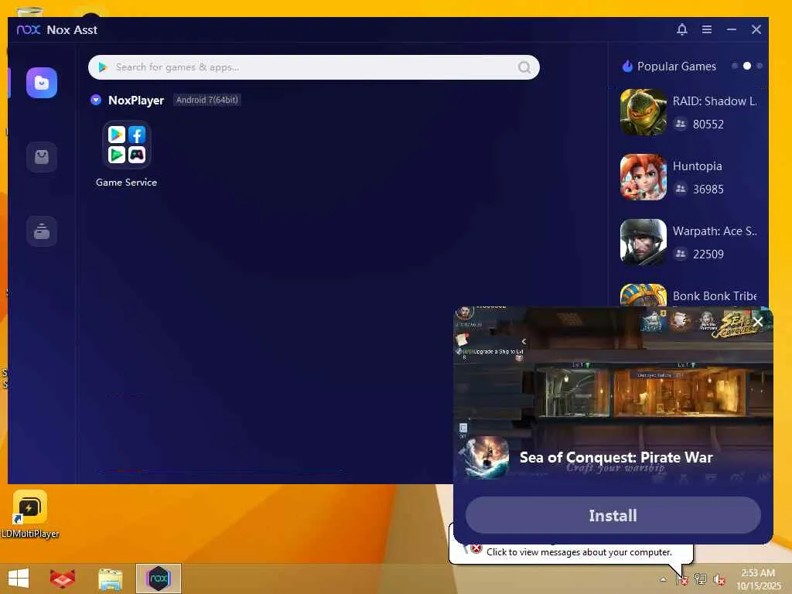
Task: Collapse the NoxPlayer section chevron
Action: tap(96, 100)
